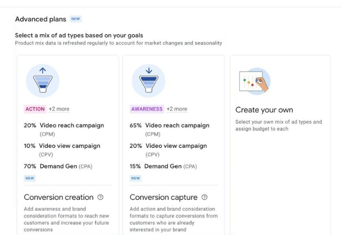The width and height of the screenshot is (341, 235).
Task: Click the downward funnel icon
Action: [149, 81]
